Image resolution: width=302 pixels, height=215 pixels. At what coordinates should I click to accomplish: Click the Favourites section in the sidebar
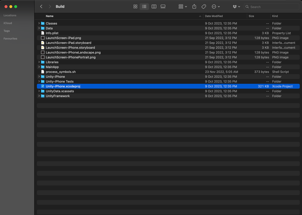click(x=10, y=38)
